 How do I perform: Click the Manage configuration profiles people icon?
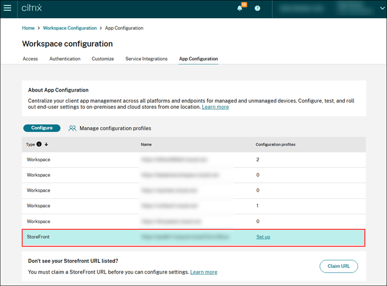[x=73, y=128]
